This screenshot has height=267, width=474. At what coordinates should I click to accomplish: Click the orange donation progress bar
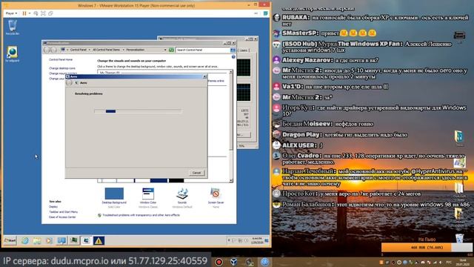(427, 247)
